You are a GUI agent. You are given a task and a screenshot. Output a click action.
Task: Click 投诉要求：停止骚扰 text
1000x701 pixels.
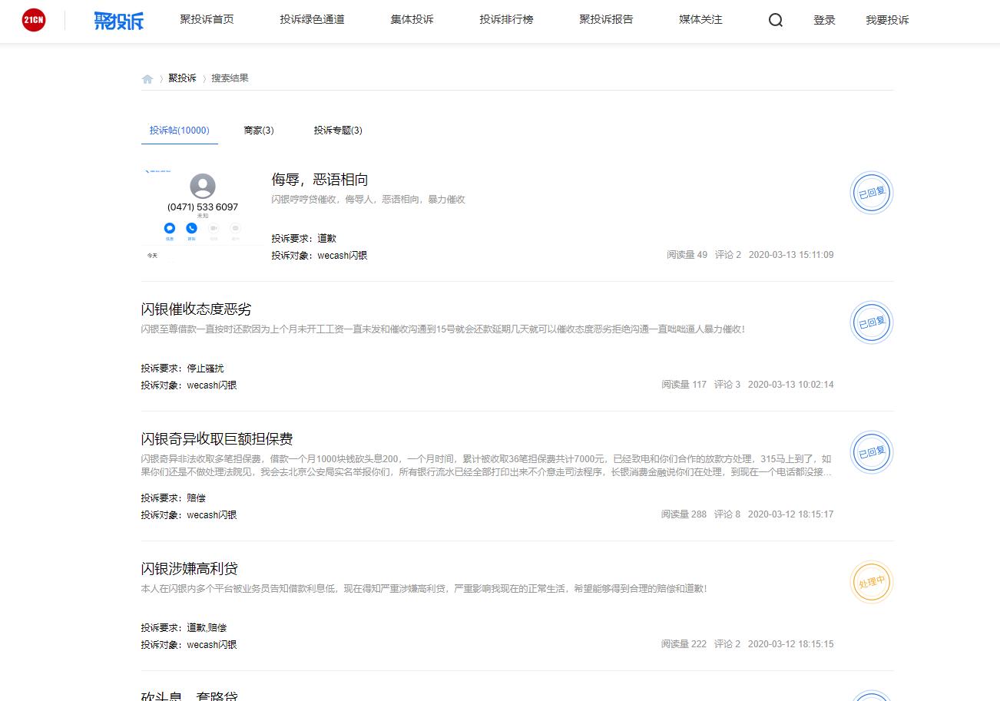click(x=182, y=369)
